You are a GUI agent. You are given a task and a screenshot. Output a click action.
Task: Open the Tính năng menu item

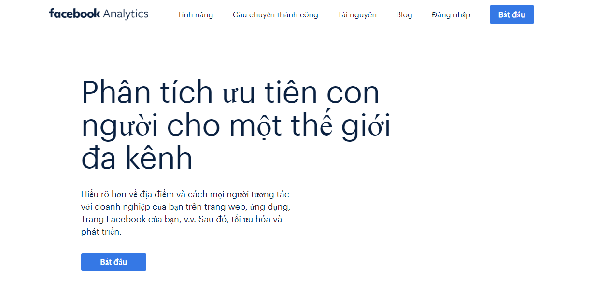pyautogui.click(x=195, y=15)
